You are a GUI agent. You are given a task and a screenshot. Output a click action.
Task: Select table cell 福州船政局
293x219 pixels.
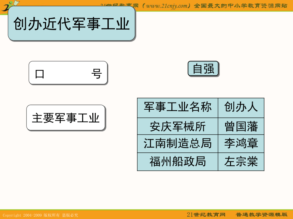tap(178, 162)
